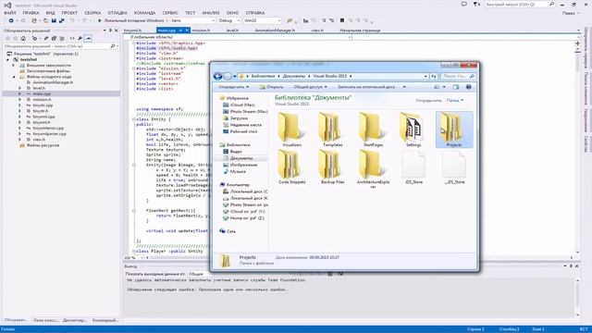The width and height of the screenshot is (592, 333).
Task: Click the Документы breadcrumb in address bar
Action: pyautogui.click(x=294, y=76)
